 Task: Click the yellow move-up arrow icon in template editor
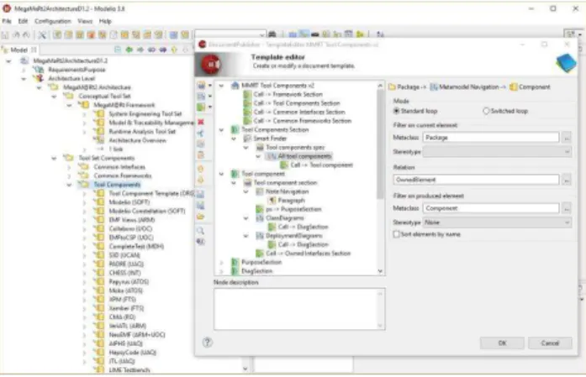201,169
